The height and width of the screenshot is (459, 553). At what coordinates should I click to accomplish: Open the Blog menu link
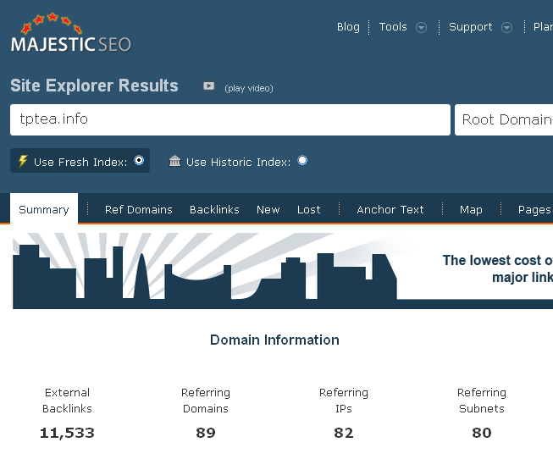(348, 27)
